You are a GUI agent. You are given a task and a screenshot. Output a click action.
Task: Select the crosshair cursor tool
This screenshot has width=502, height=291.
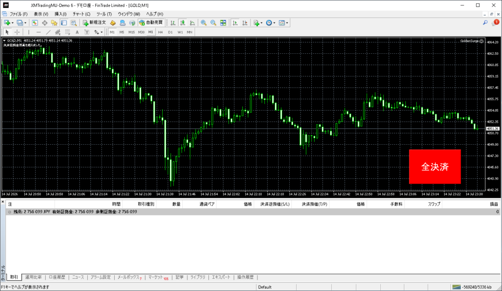pyautogui.click(x=17, y=32)
